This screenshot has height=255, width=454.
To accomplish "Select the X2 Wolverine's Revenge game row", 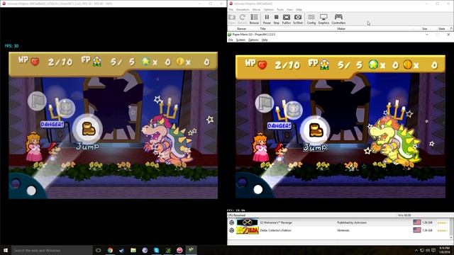I will pyautogui.click(x=339, y=222).
